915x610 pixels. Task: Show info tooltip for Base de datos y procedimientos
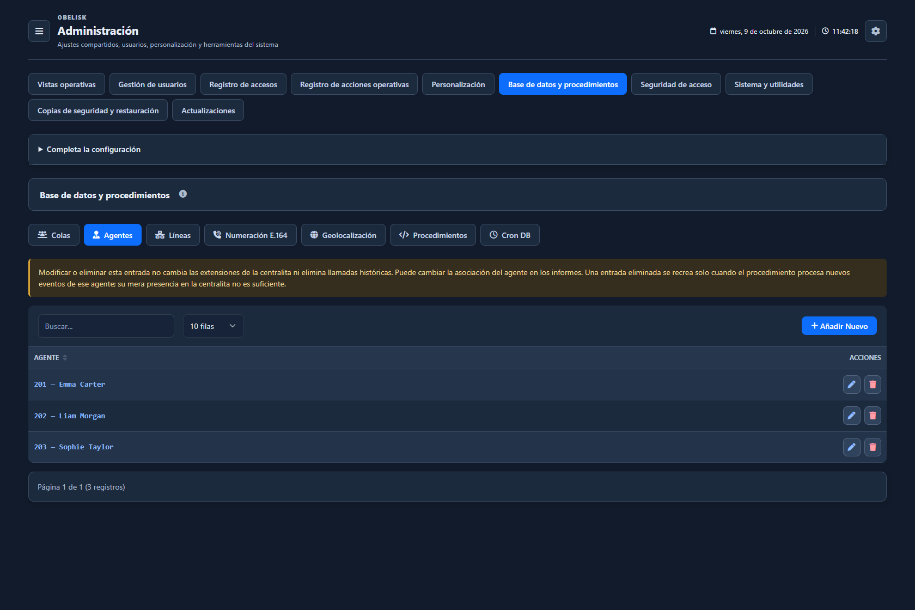click(x=183, y=194)
